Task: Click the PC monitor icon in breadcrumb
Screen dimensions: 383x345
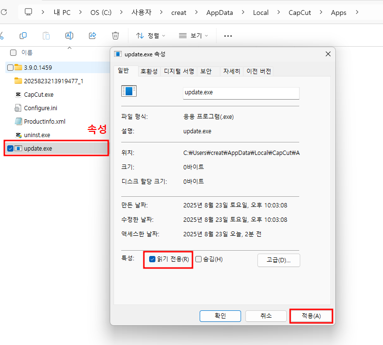Action: (28, 12)
